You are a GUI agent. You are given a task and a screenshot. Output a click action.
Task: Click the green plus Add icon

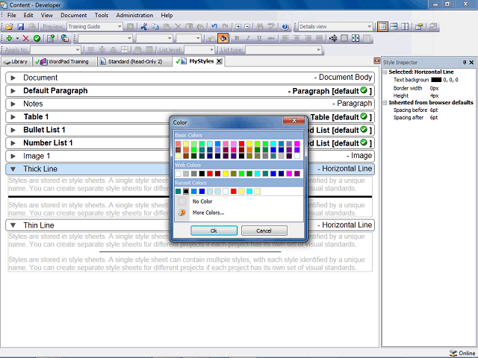9,38
